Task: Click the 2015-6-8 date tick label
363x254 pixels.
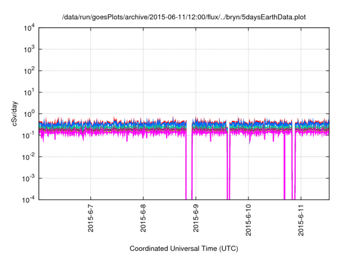Action: (x=143, y=218)
